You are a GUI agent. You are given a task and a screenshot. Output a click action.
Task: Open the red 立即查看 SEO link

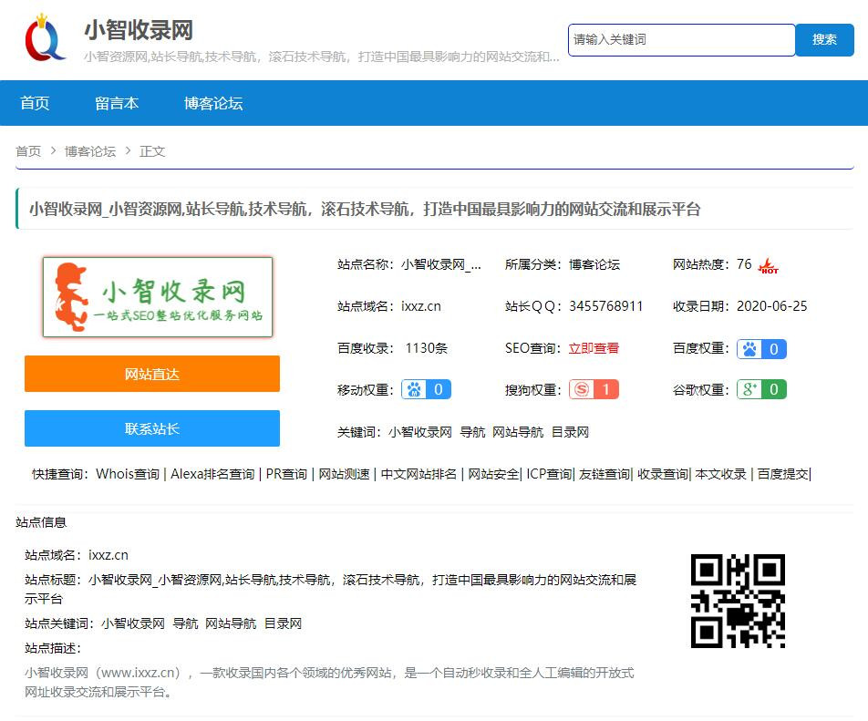tap(594, 348)
